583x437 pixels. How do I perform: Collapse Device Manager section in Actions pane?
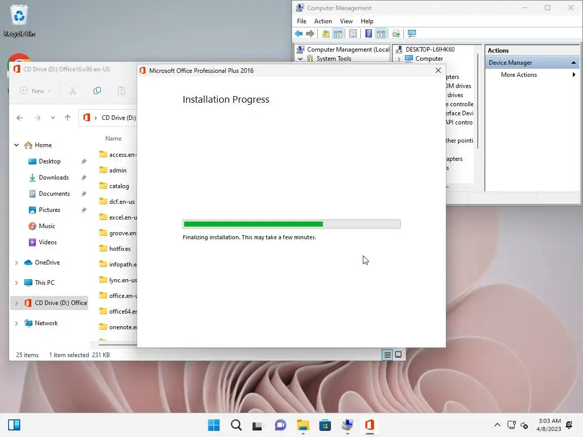573,63
